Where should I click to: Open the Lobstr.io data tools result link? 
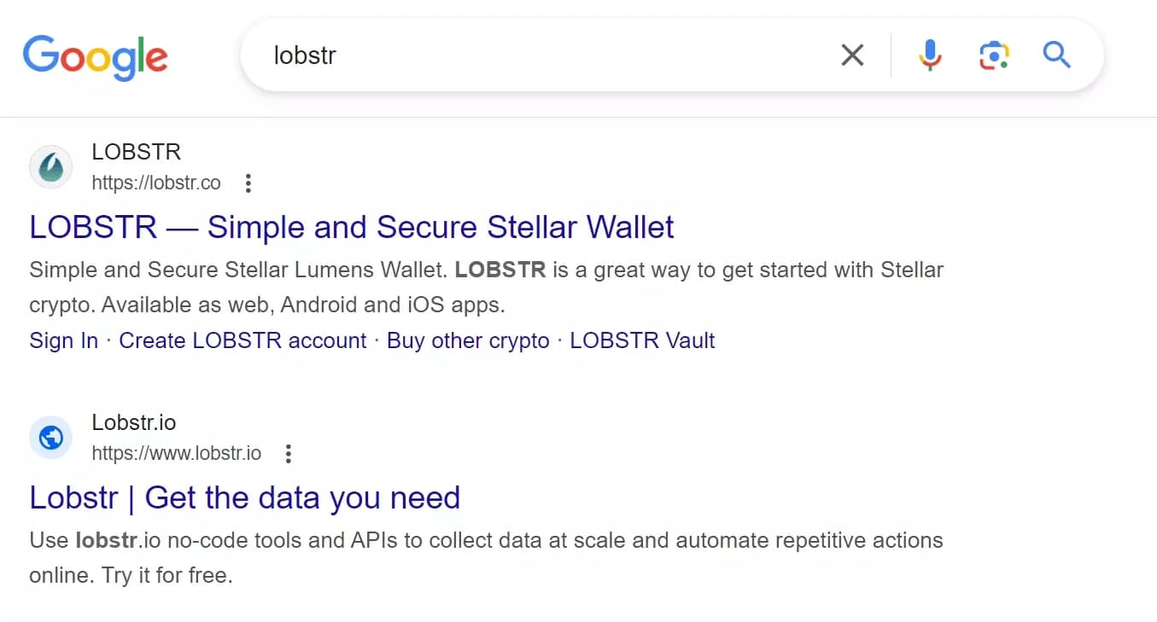tap(244, 497)
